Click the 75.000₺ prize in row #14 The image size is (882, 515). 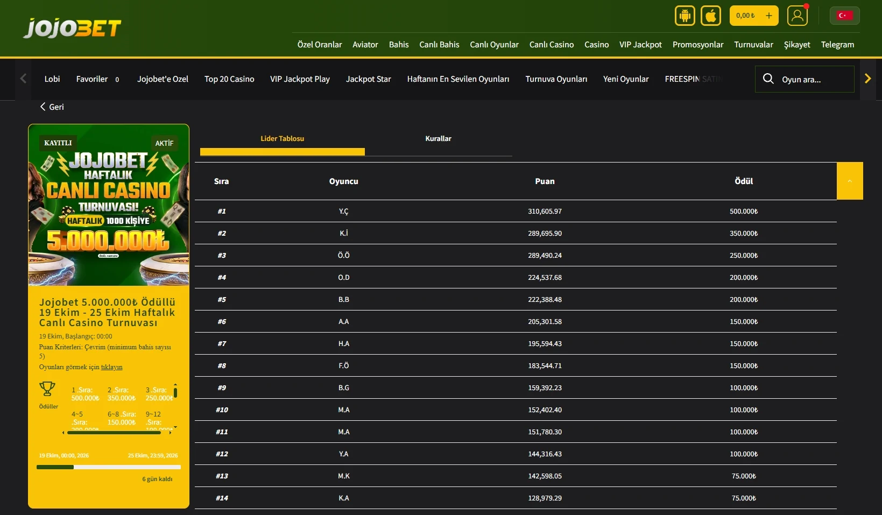coord(744,498)
